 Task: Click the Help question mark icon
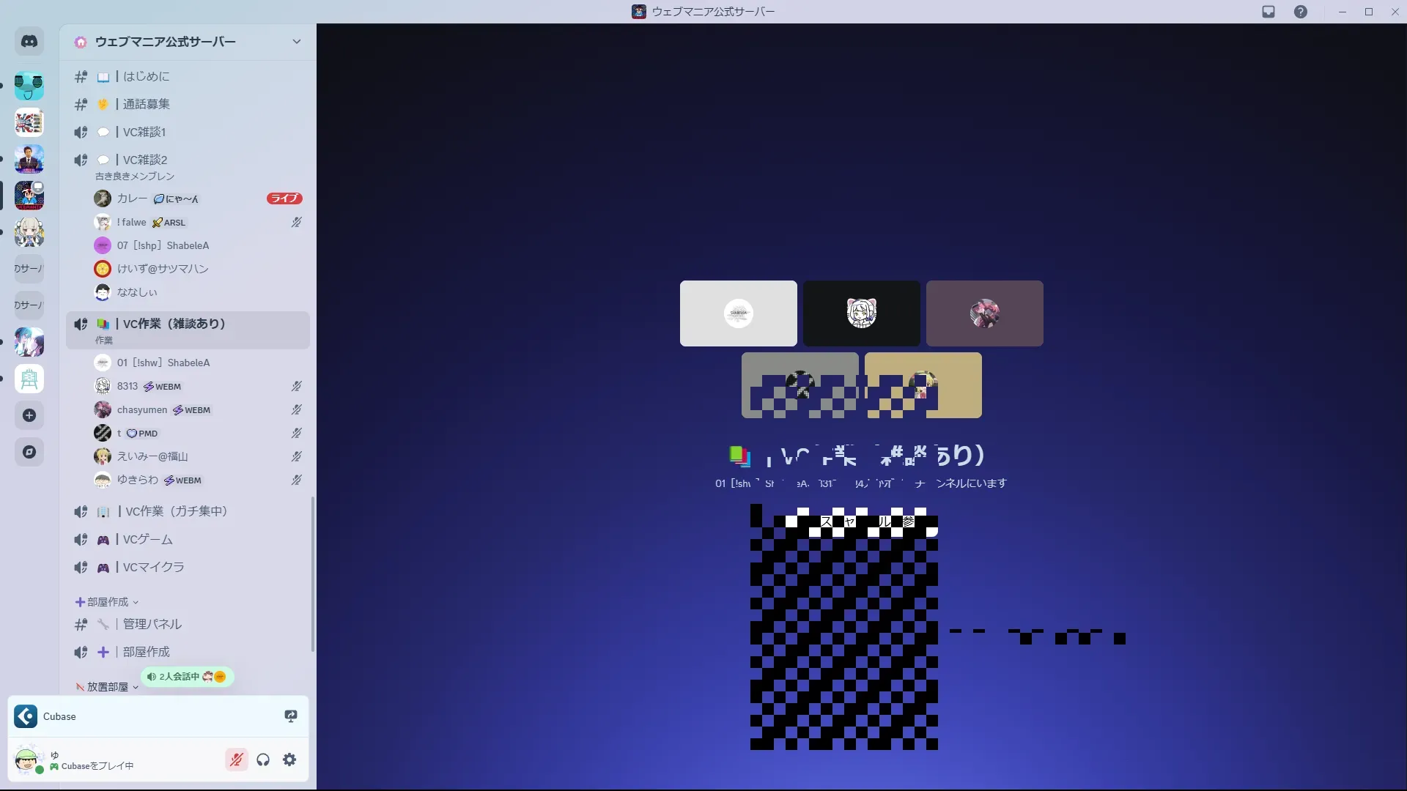click(x=1301, y=12)
